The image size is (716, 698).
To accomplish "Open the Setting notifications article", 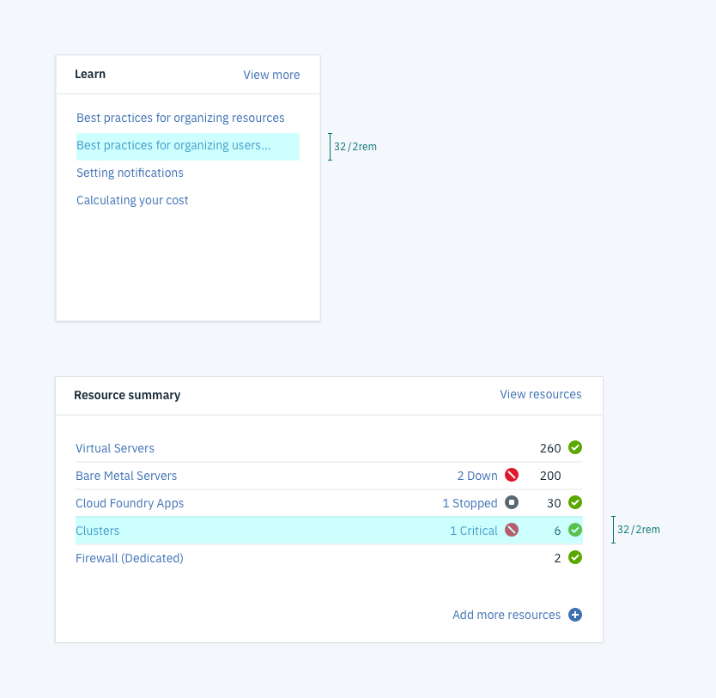I will pyautogui.click(x=130, y=173).
